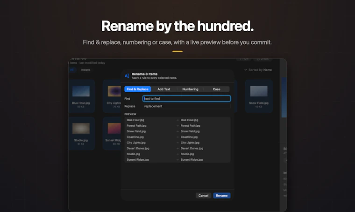Select the Snow Field.jpg thumbnail
Screen dimensions: 355x212
pos(259,91)
